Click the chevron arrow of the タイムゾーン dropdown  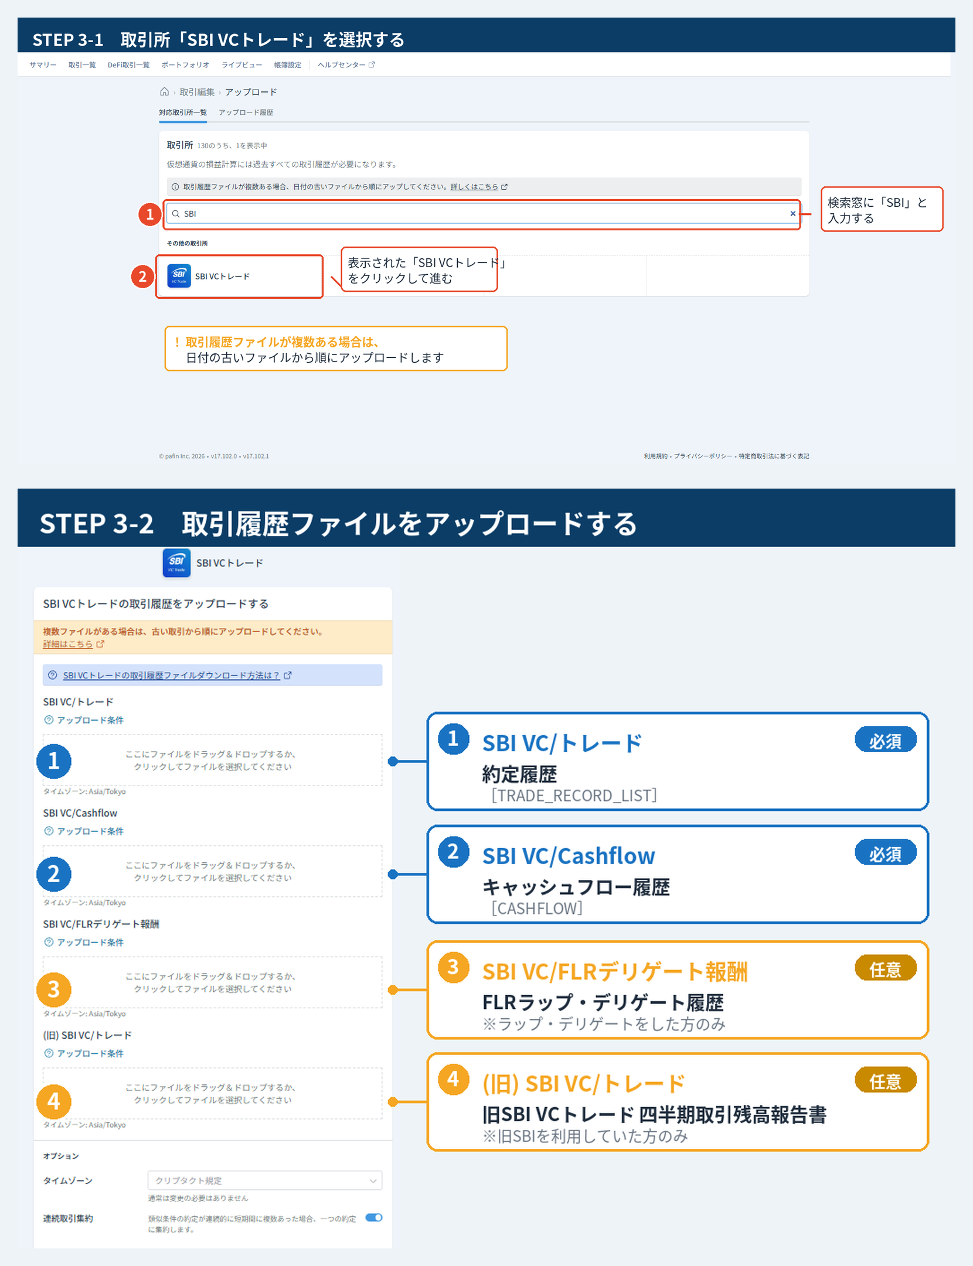point(373,1180)
